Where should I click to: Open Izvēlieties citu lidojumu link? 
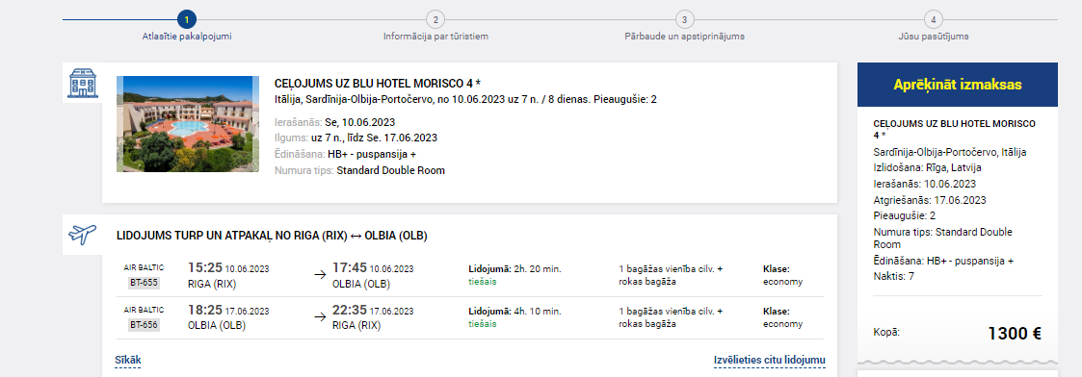pyautogui.click(x=770, y=360)
